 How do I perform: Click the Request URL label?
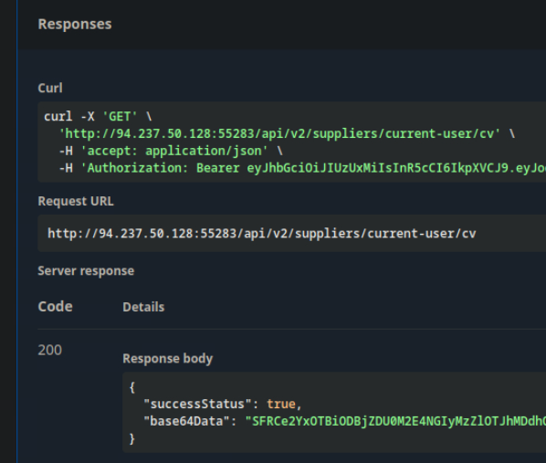[76, 202]
